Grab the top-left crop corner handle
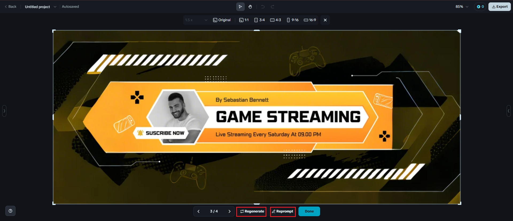 pyautogui.click(x=54, y=31)
